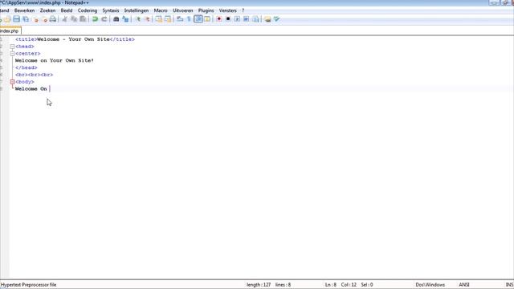This screenshot has height=289, width=514.
Task: Place cursor in 'Welcome On' line
Action: (x=31, y=89)
